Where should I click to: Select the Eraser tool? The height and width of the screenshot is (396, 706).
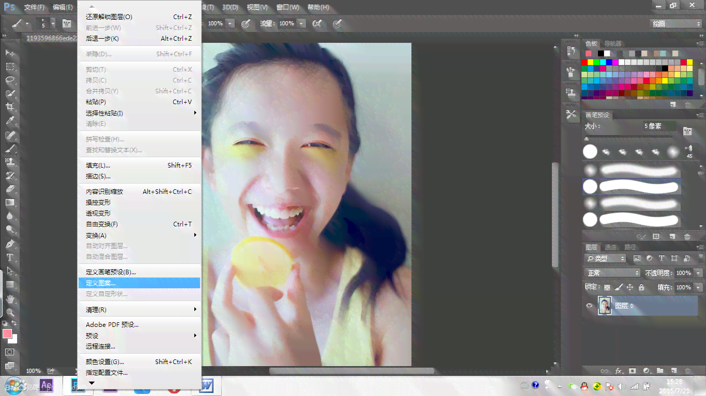(x=10, y=189)
